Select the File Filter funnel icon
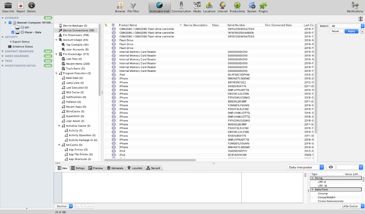The width and height of the screenshot is (365, 214). click(x=133, y=6)
